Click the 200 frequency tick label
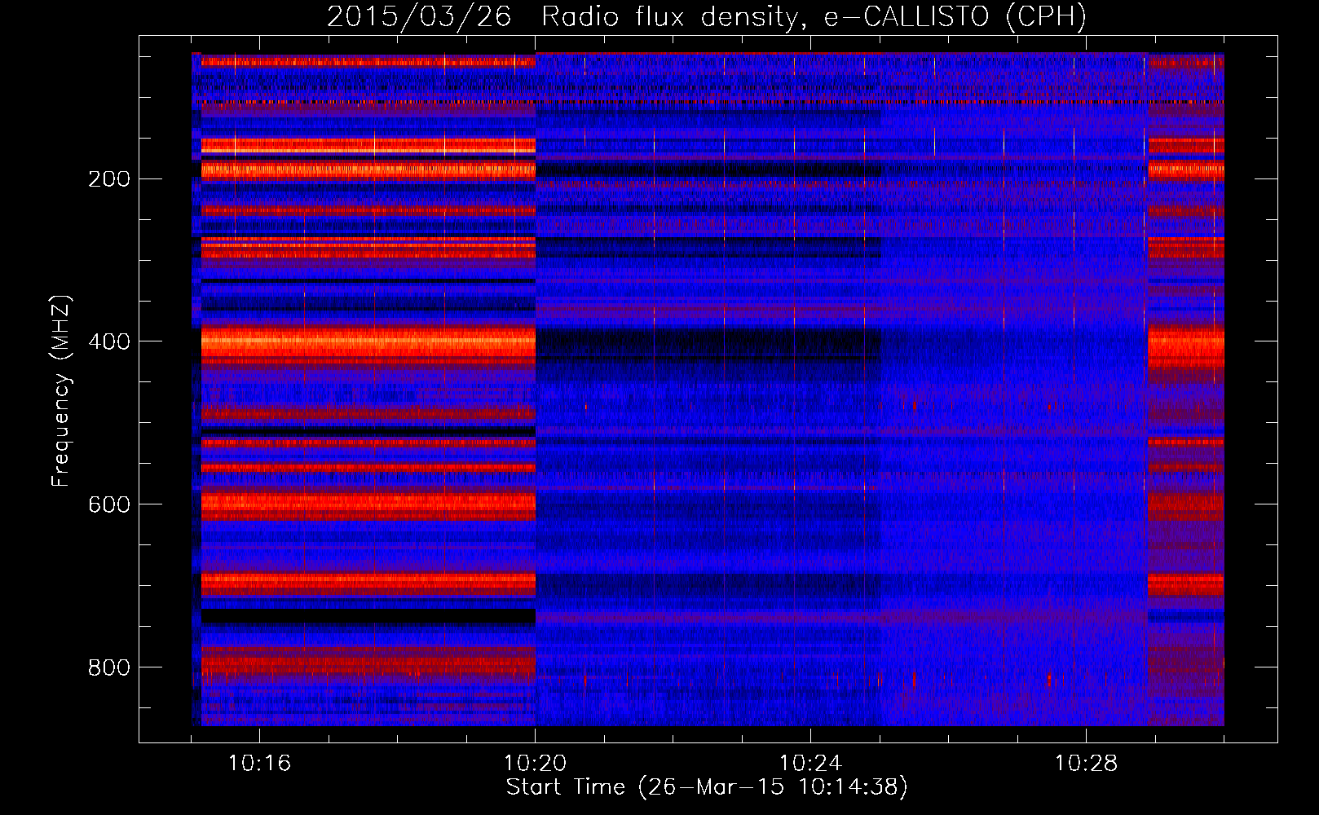 pos(108,179)
